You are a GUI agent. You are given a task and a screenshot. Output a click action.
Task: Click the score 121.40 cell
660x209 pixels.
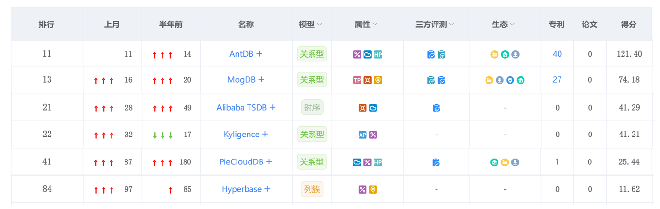(x=629, y=54)
